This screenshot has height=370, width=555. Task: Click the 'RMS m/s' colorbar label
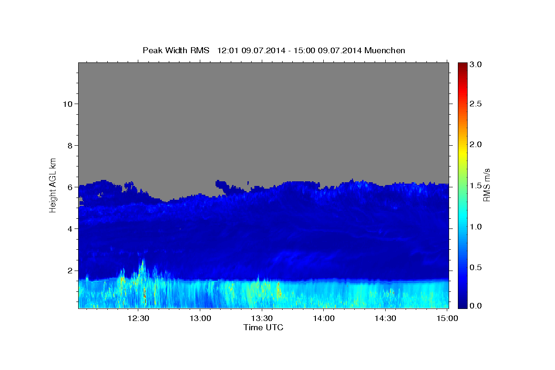coord(487,185)
